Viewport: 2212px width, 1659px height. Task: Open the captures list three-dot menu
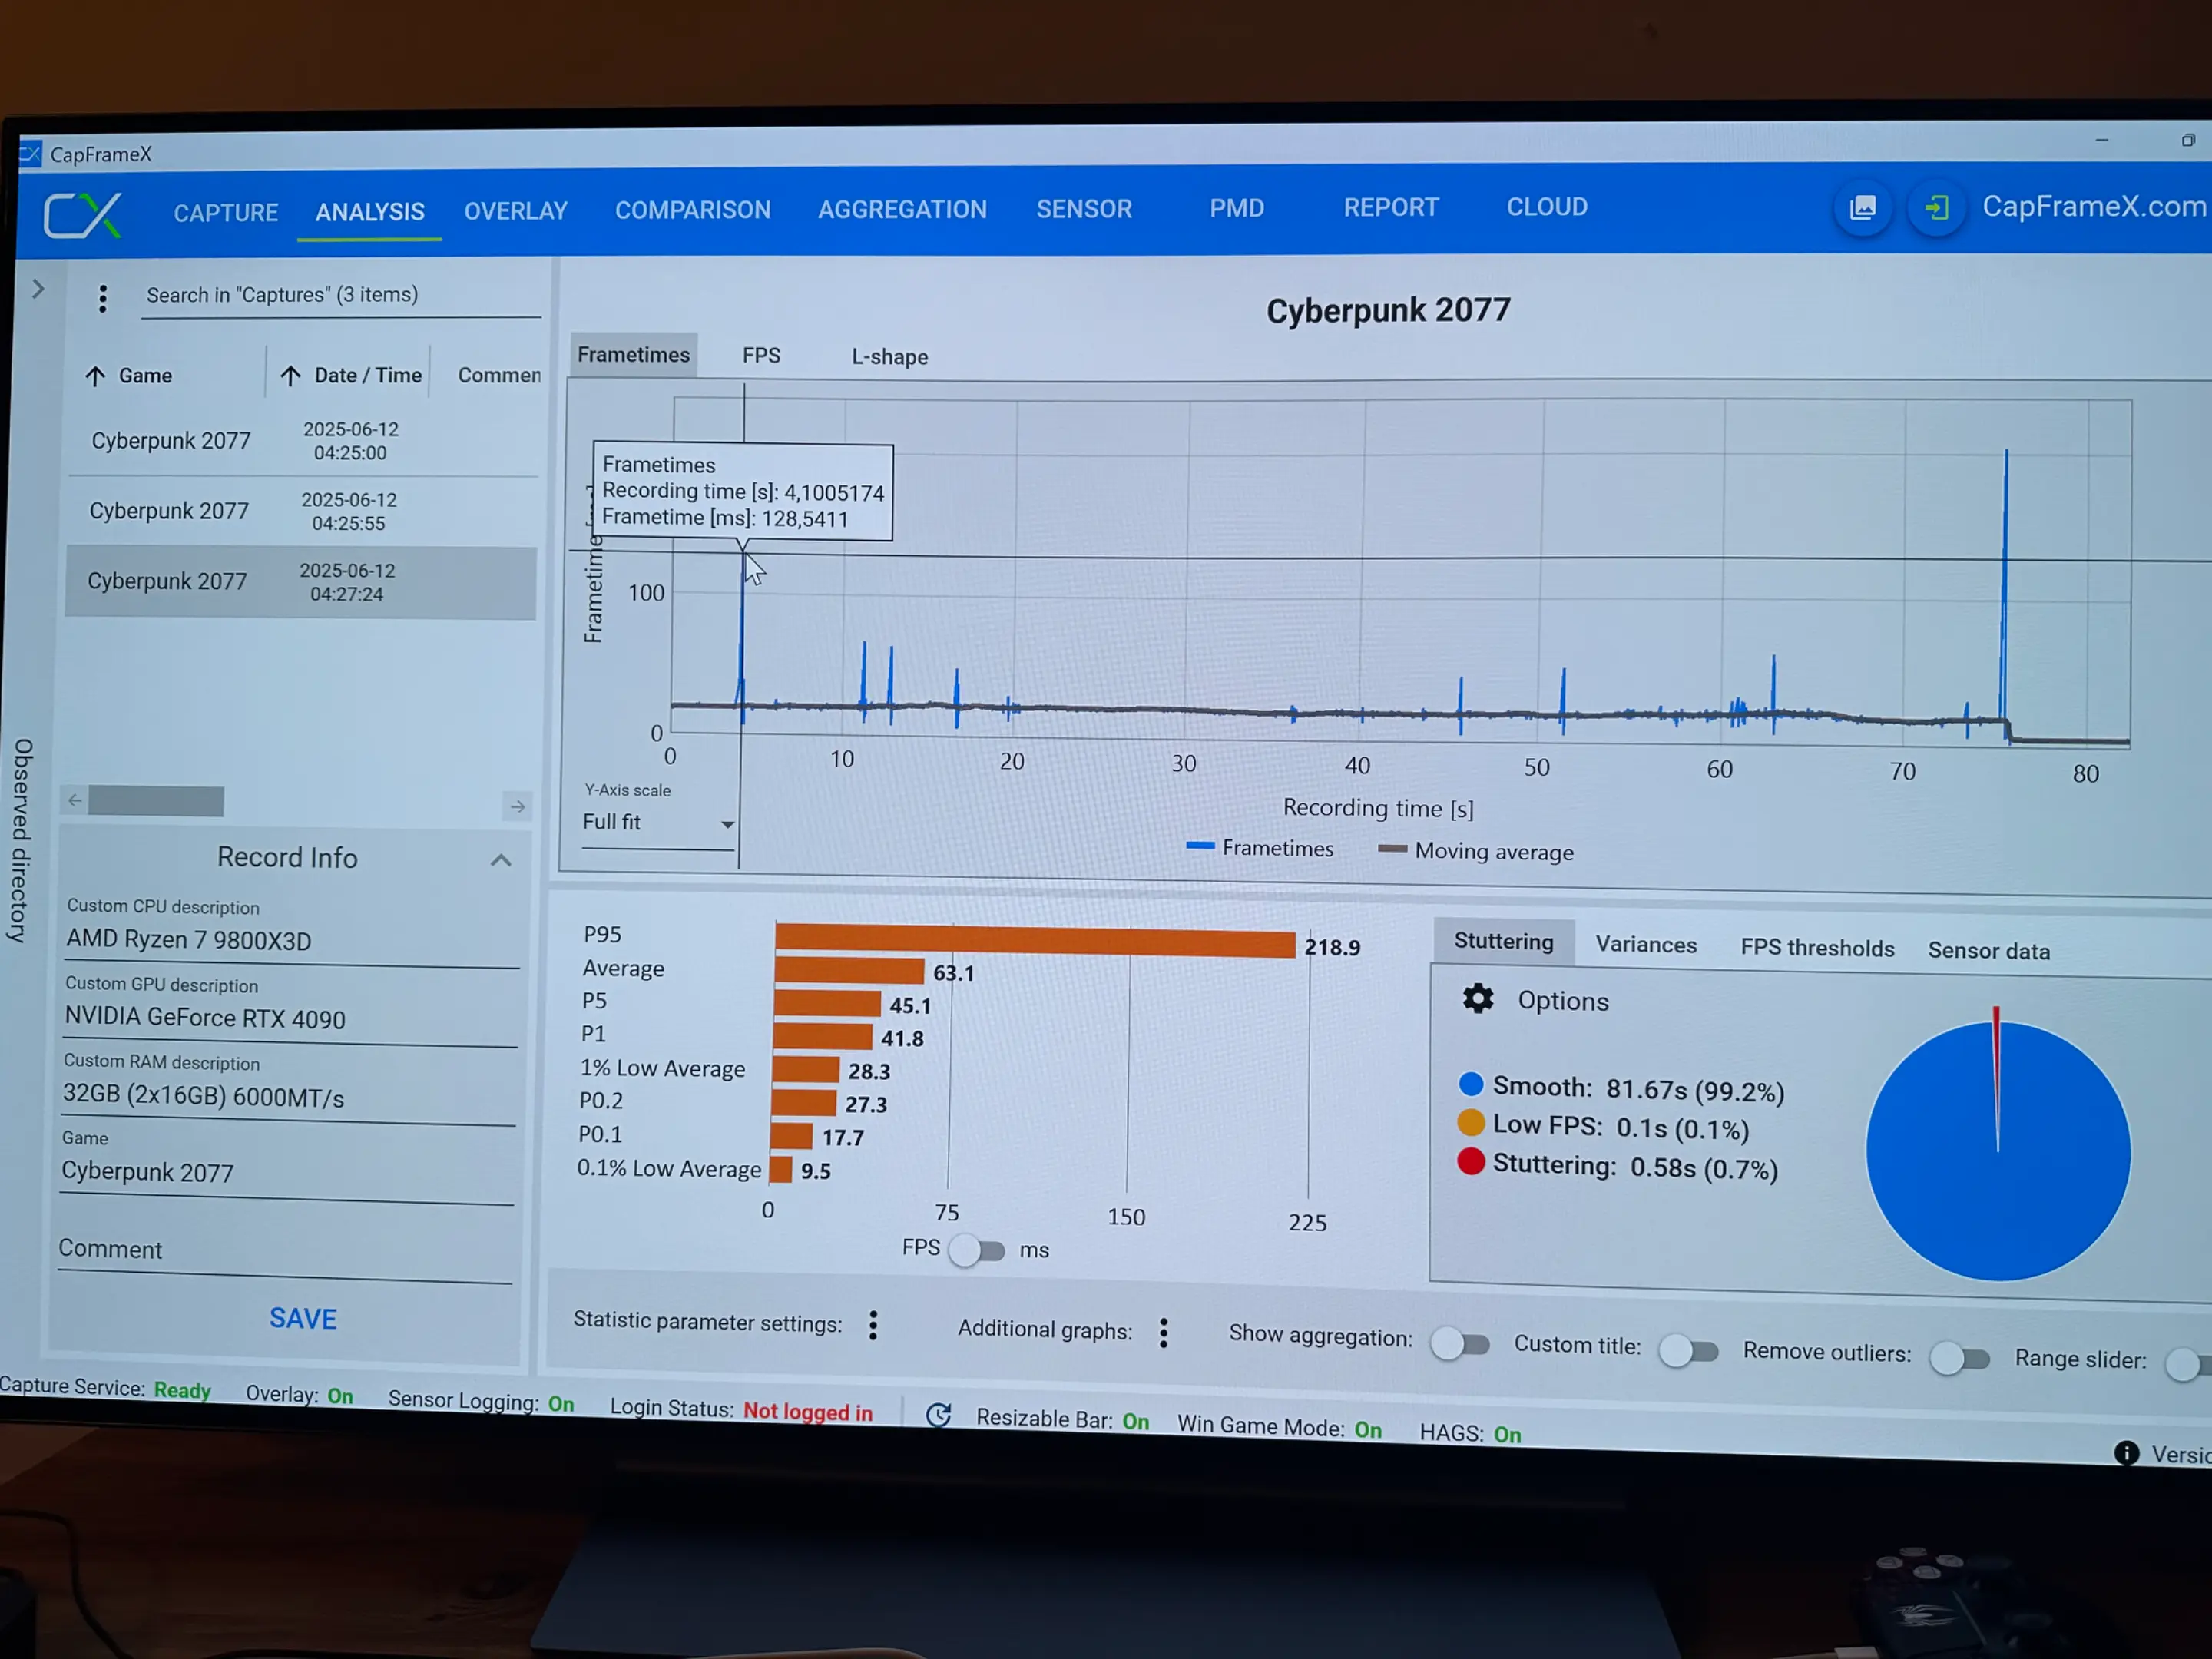pyautogui.click(x=102, y=298)
